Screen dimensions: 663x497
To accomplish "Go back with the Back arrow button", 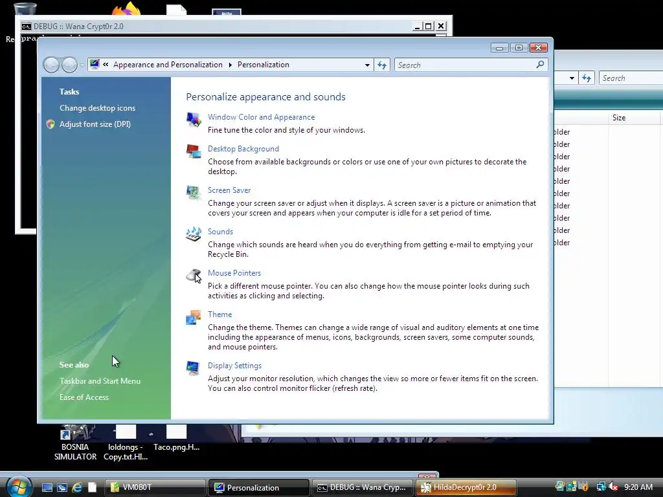I will (51, 65).
